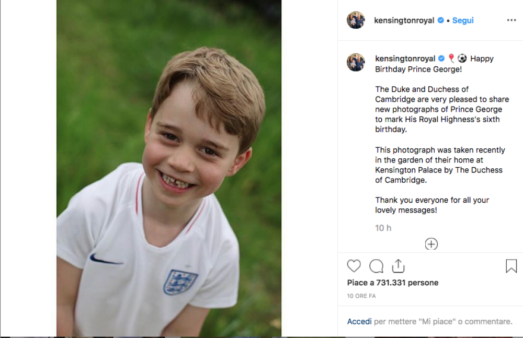This screenshot has width=523, height=338.
Task: Open the kensingtonroyal profile from the header username
Action: tap(404, 20)
